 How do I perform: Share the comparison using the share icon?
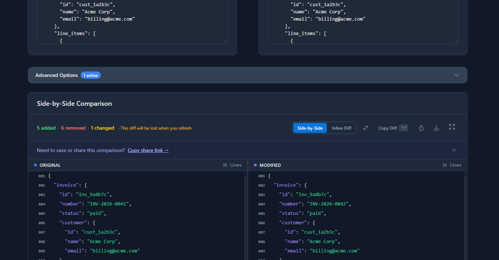point(421,127)
